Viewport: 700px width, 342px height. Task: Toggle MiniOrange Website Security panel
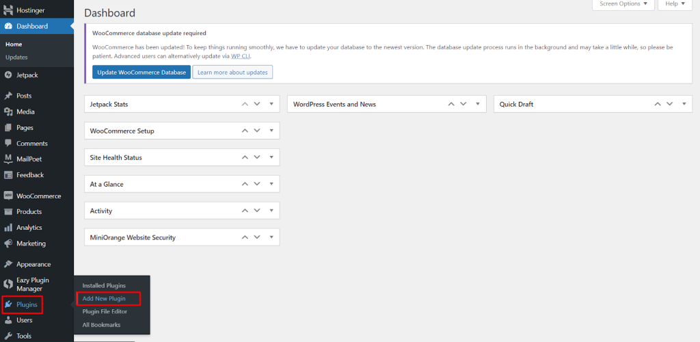(271, 237)
